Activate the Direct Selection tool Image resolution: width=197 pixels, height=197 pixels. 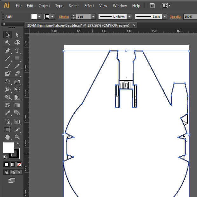coord(17,35)
